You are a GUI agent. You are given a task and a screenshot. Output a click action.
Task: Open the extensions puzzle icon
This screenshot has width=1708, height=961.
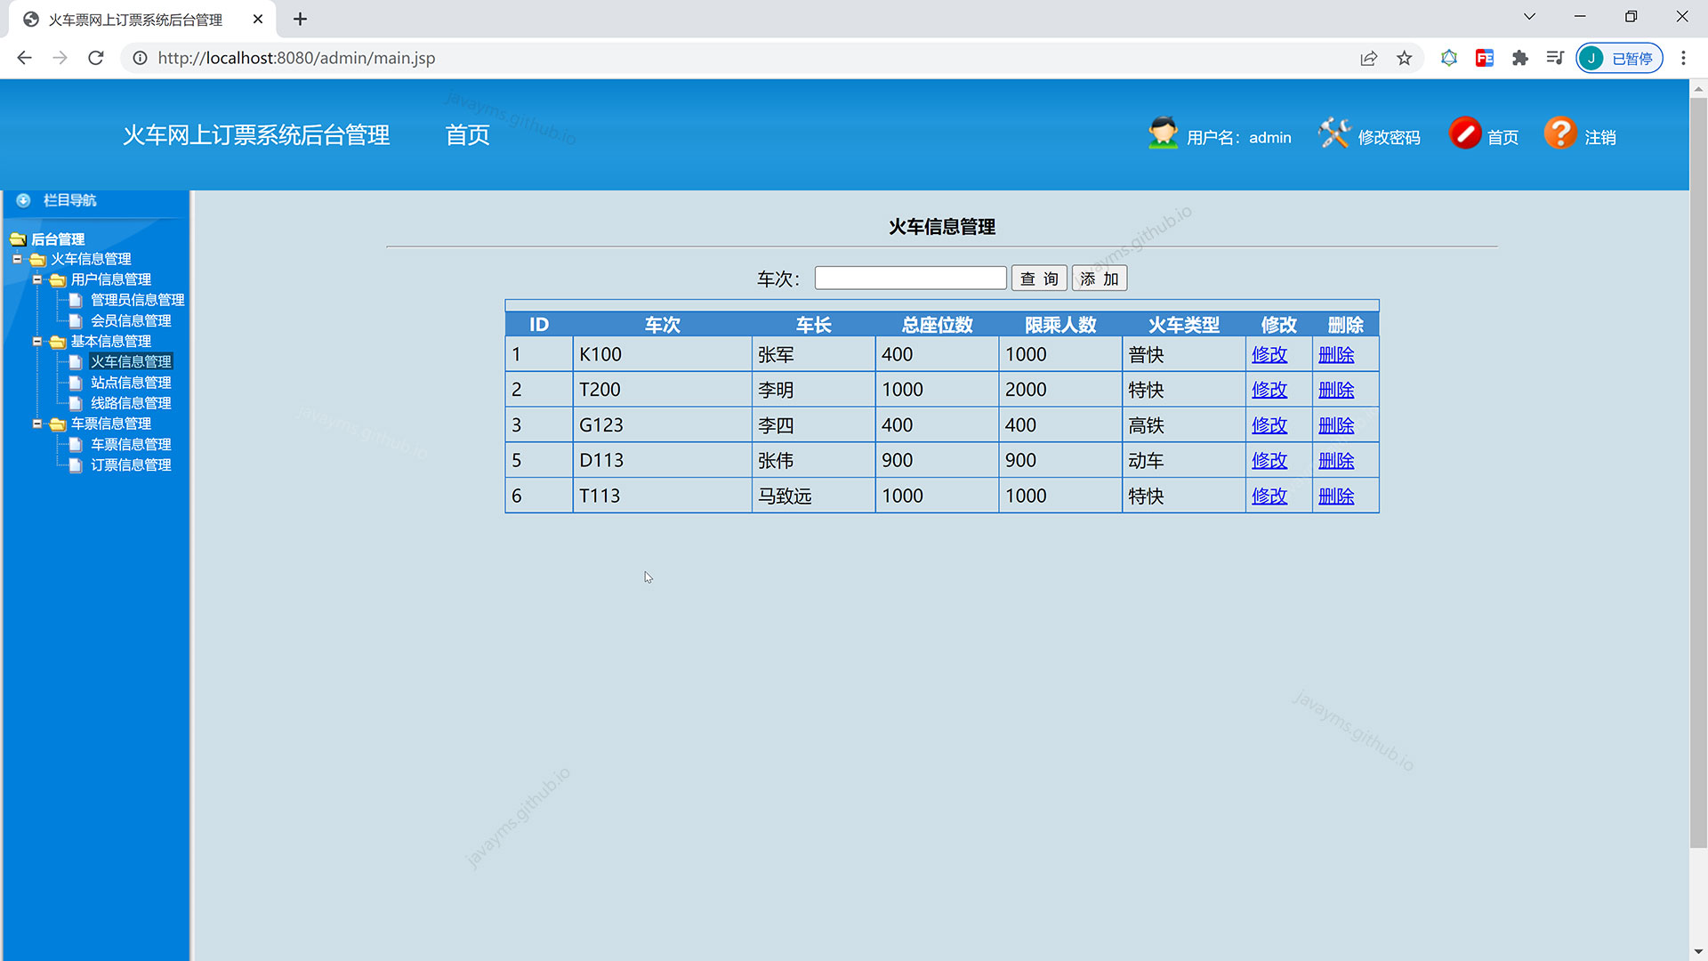[1520, 58]
